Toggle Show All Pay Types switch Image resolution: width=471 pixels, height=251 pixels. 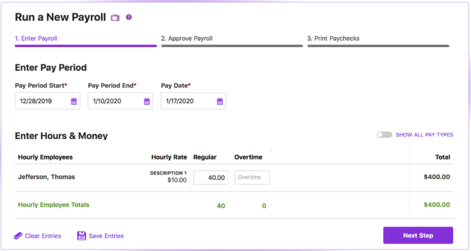(384, 135)
